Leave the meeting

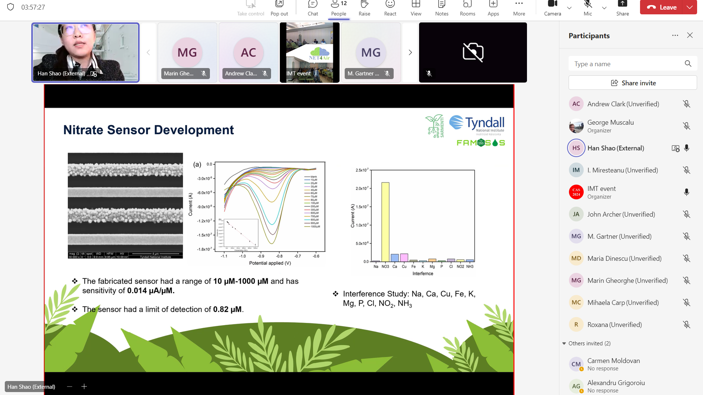662,7
